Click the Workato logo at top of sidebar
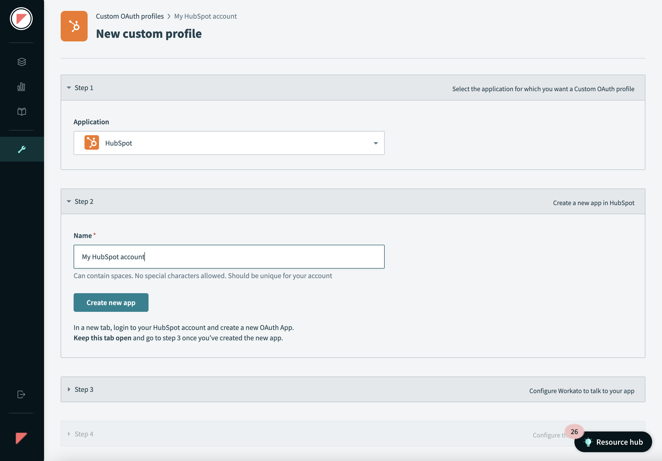Screen dimensions: 662x461 (x=21, y=18)
